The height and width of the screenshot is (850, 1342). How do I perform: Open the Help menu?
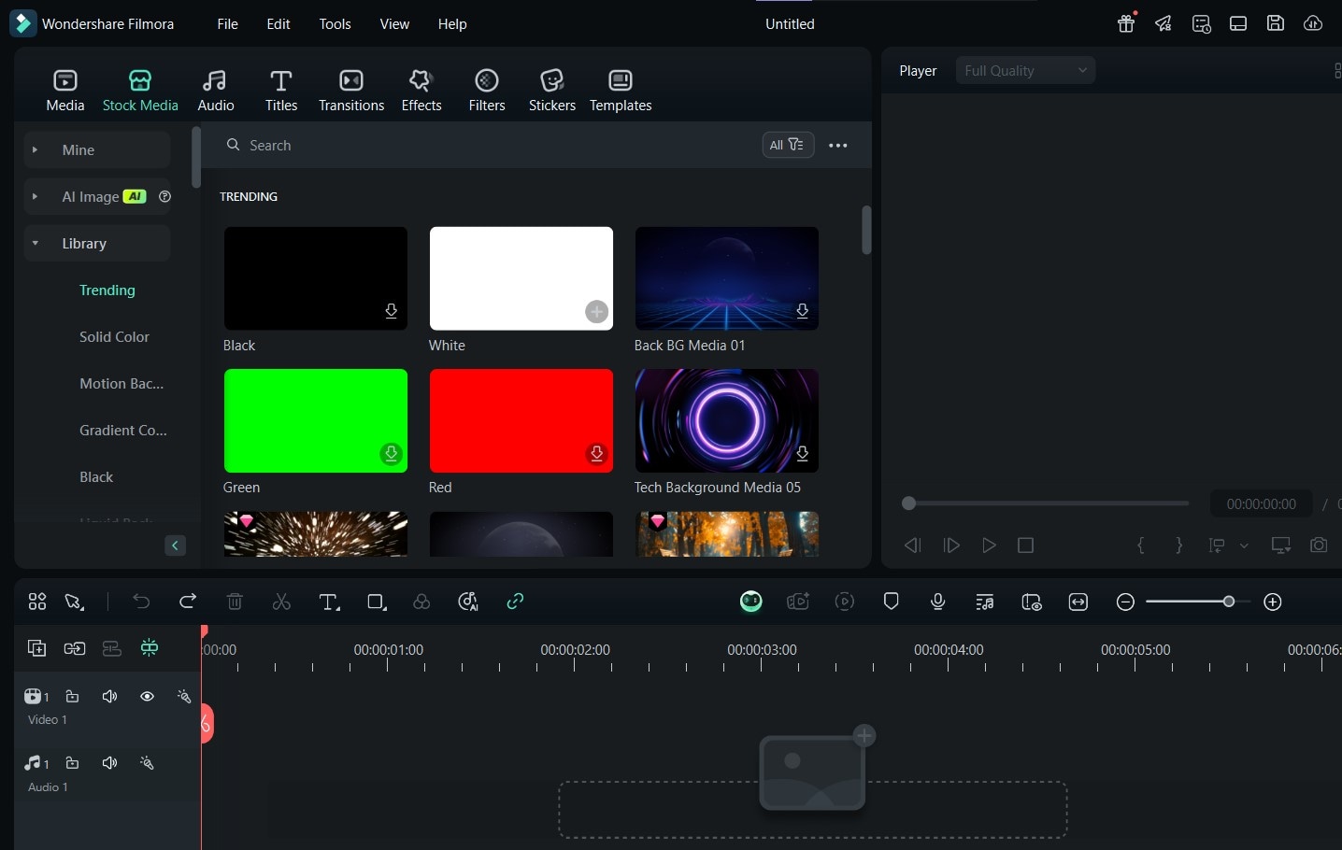click(x=452, y=24)
